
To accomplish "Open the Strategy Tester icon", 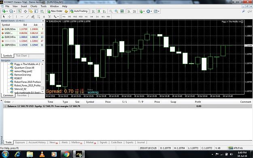I will tap(42, 11).
